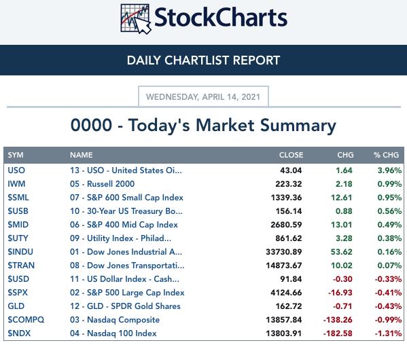407x345 pixels.
Task: Click US Dollar Index Cash link
Action: (124, 279)
